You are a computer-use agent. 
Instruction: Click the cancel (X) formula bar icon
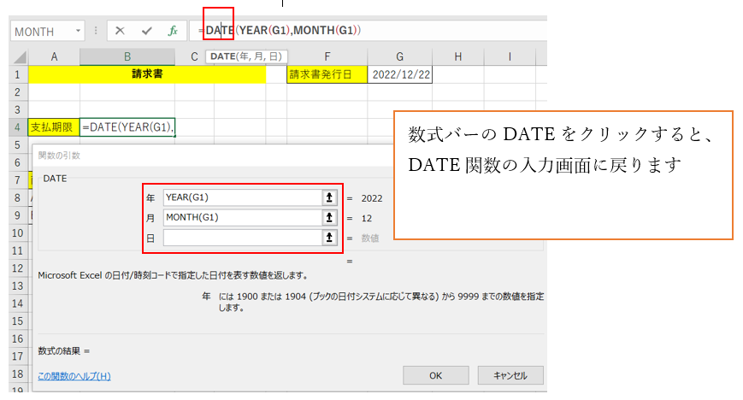(120, 31)
